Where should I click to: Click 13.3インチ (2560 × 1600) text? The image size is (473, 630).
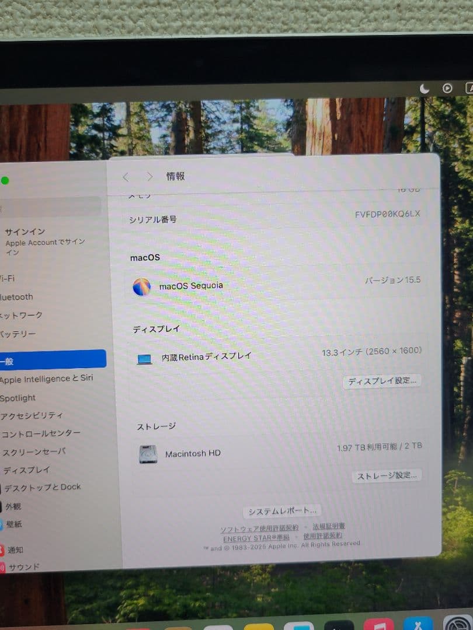coord(371,352)
